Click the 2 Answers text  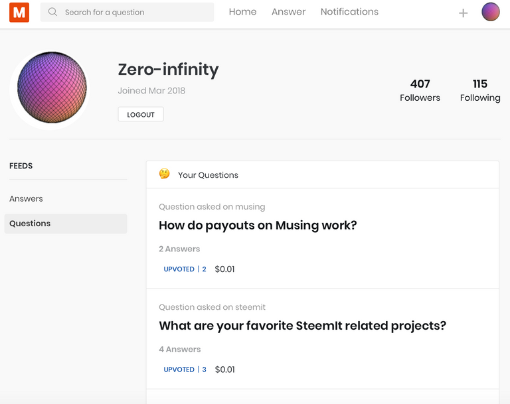click(x=179, y=249)
